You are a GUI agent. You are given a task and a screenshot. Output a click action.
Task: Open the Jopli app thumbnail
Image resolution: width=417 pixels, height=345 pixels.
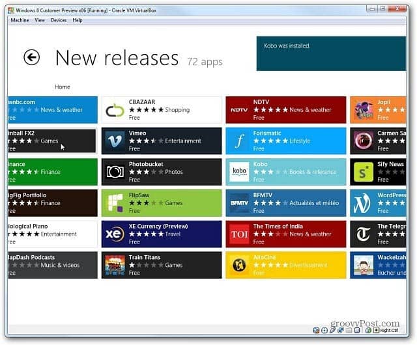364,110
